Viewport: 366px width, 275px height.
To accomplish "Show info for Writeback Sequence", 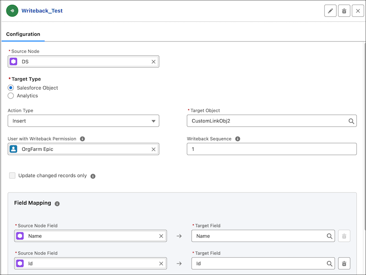I will [x=237, y=139].
